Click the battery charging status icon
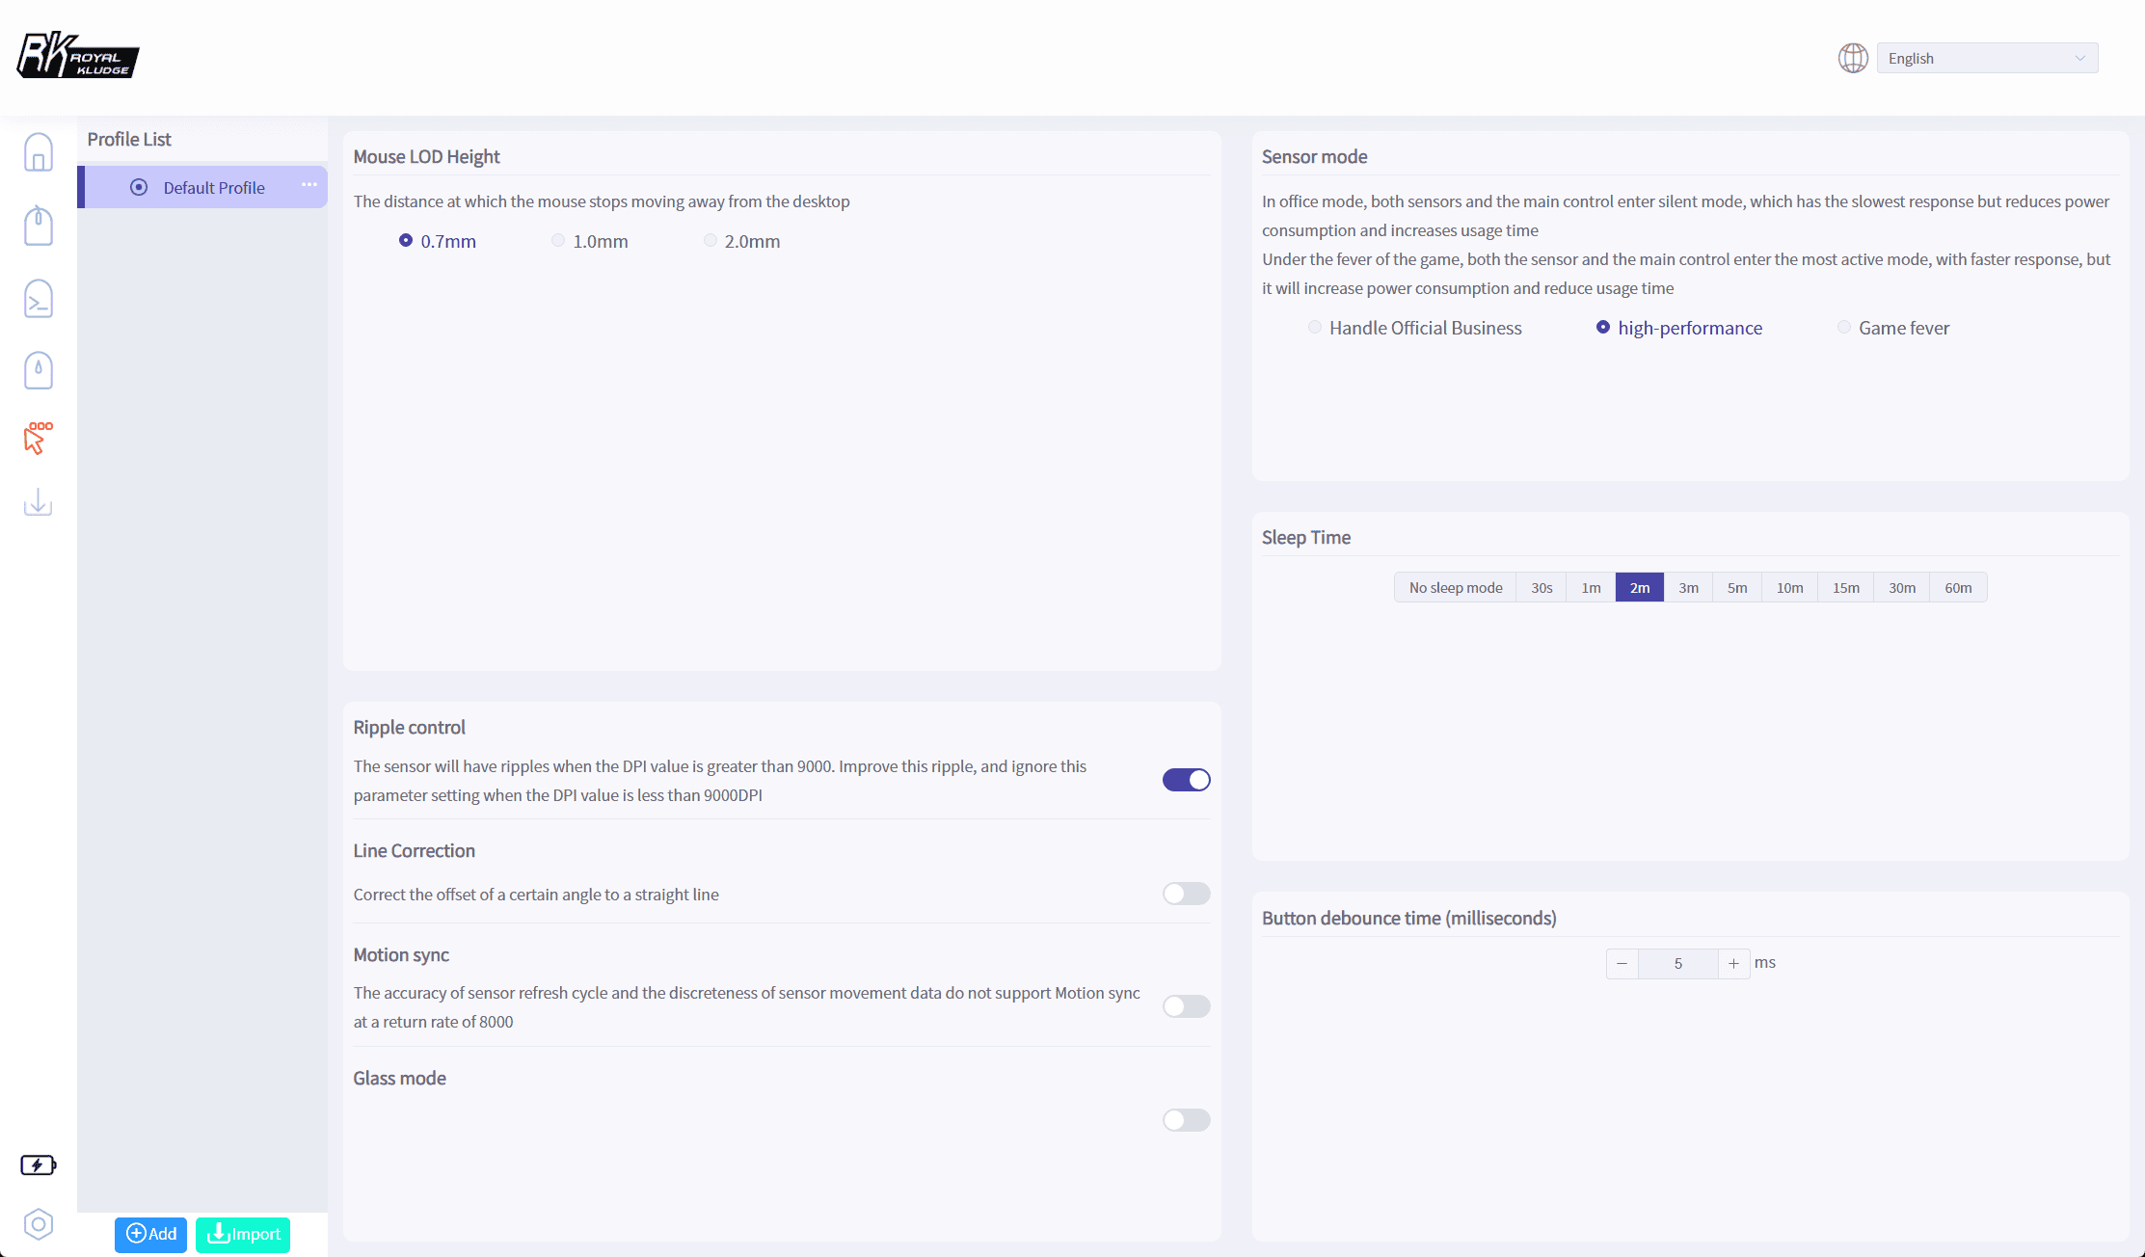The width and height of the screenshot is (2145, 1257). pos(39,1165)
